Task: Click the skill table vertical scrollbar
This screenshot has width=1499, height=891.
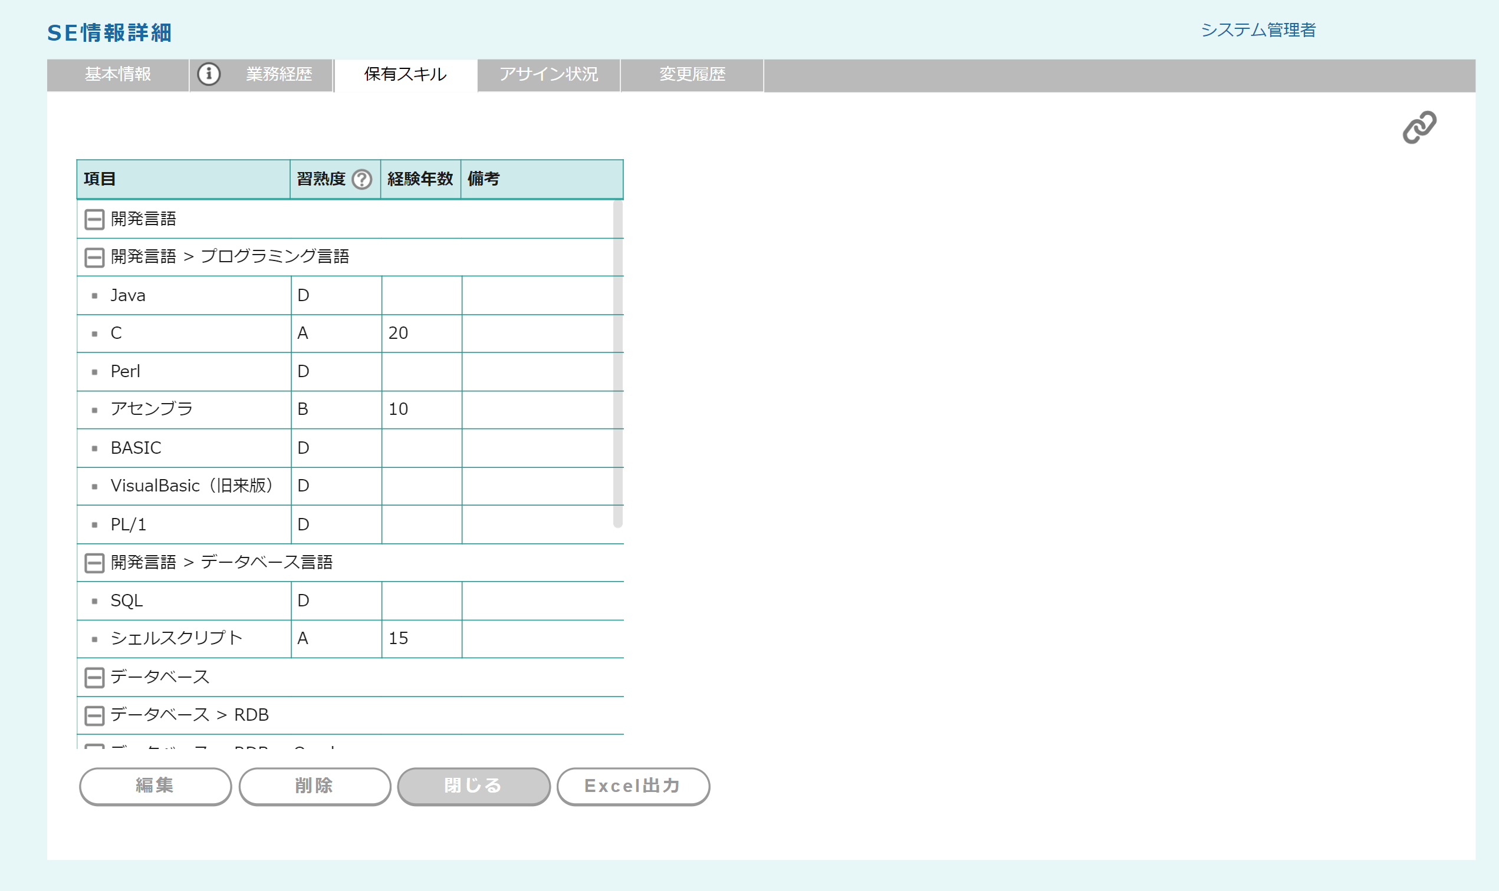Action: coord(617,364)
